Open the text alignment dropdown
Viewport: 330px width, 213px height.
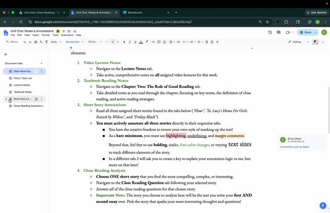point(172,42)
